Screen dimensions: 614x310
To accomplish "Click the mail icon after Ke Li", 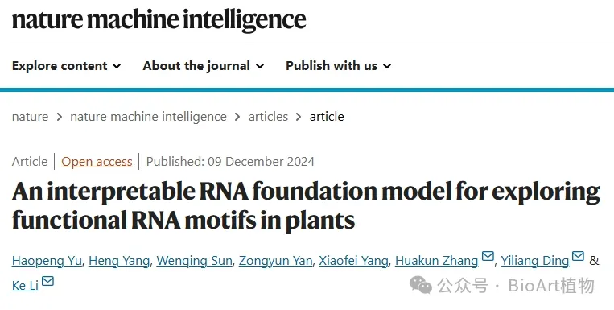I will 47,281.
